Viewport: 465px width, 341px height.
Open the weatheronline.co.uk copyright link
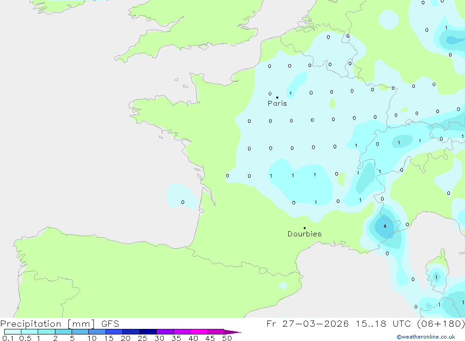click(x=425, y=337)
